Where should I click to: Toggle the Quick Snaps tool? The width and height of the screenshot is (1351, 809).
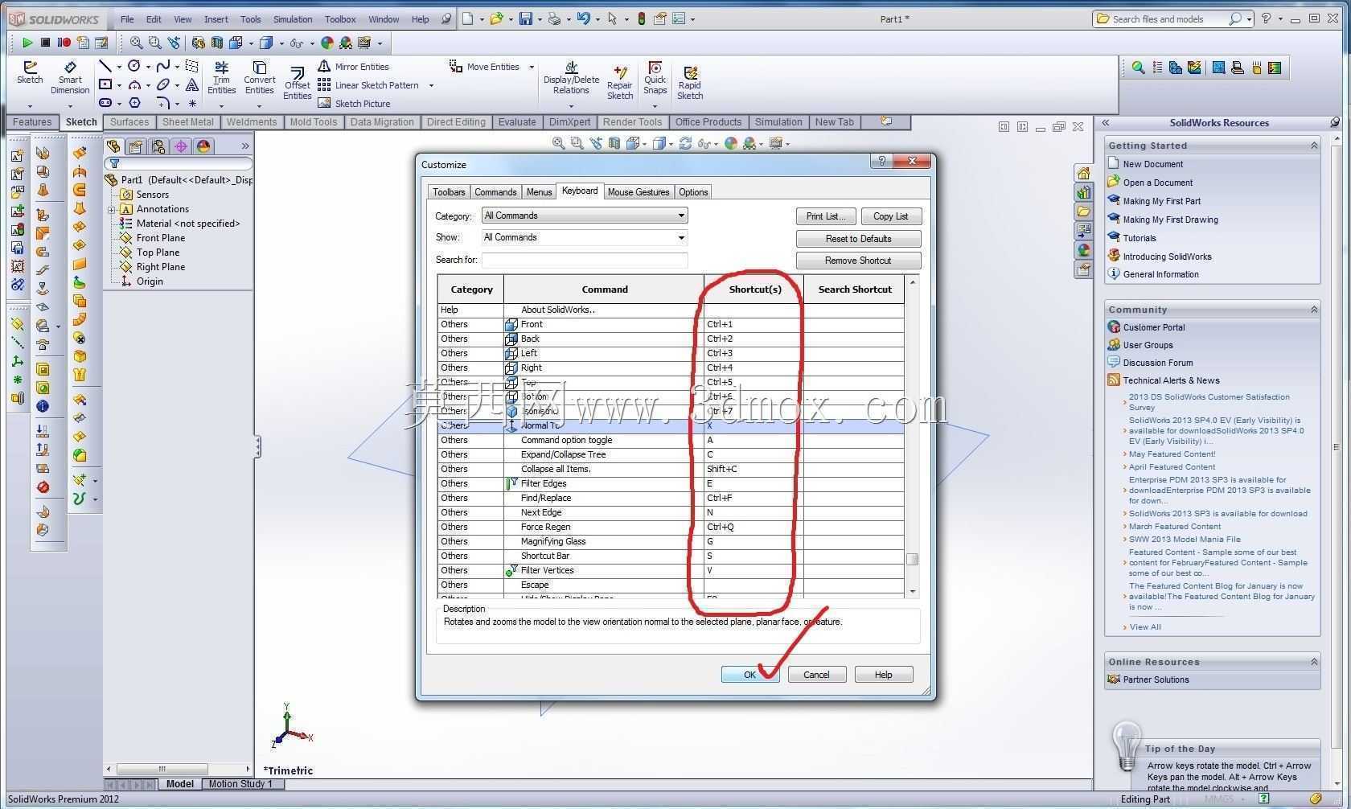coord(655,78)
